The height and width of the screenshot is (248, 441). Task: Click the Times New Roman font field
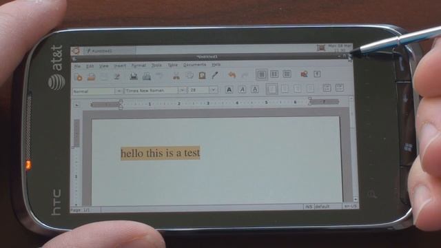coord(152,90)
